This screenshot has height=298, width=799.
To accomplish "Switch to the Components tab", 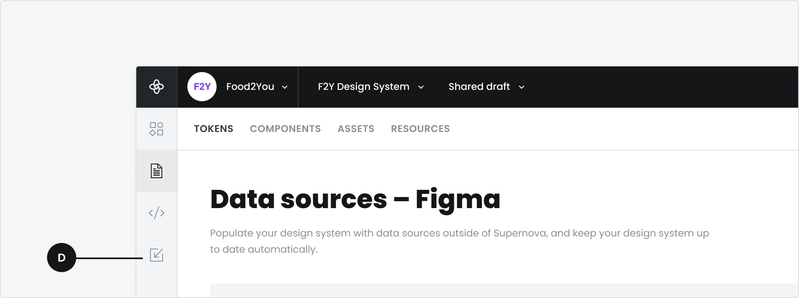I will 286,129.
